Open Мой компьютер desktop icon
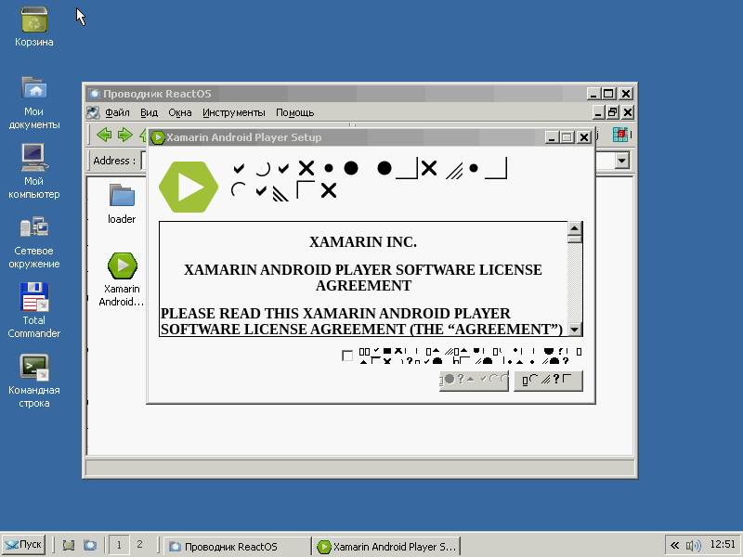The width and height of the screenshot is (743, 557). coord(33,173)
